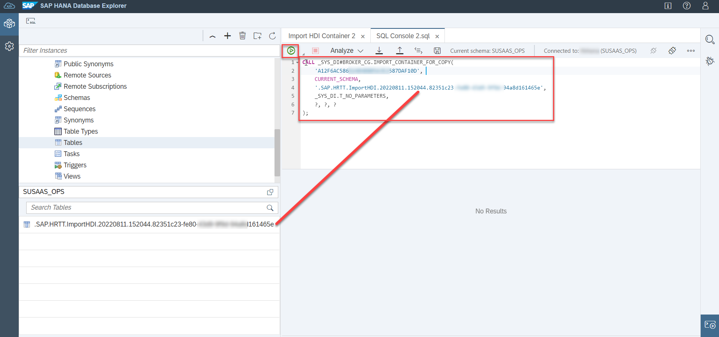The image size is (719, 337).
Task: Close the SQL Console 2.sql tab
Action: pos(437,36)
